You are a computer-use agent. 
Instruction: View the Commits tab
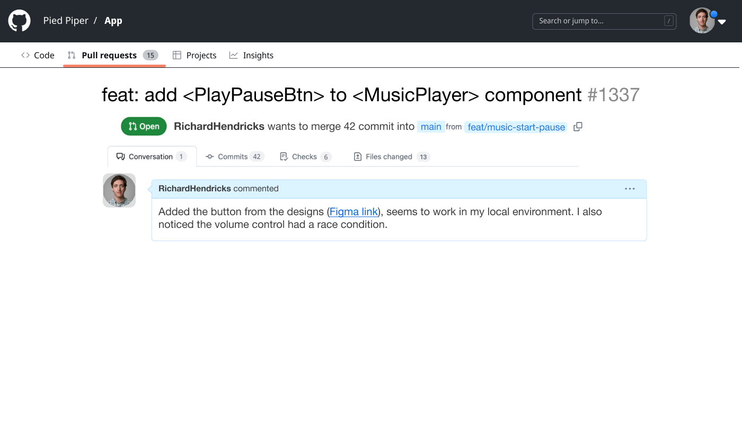tap(234, 156)
